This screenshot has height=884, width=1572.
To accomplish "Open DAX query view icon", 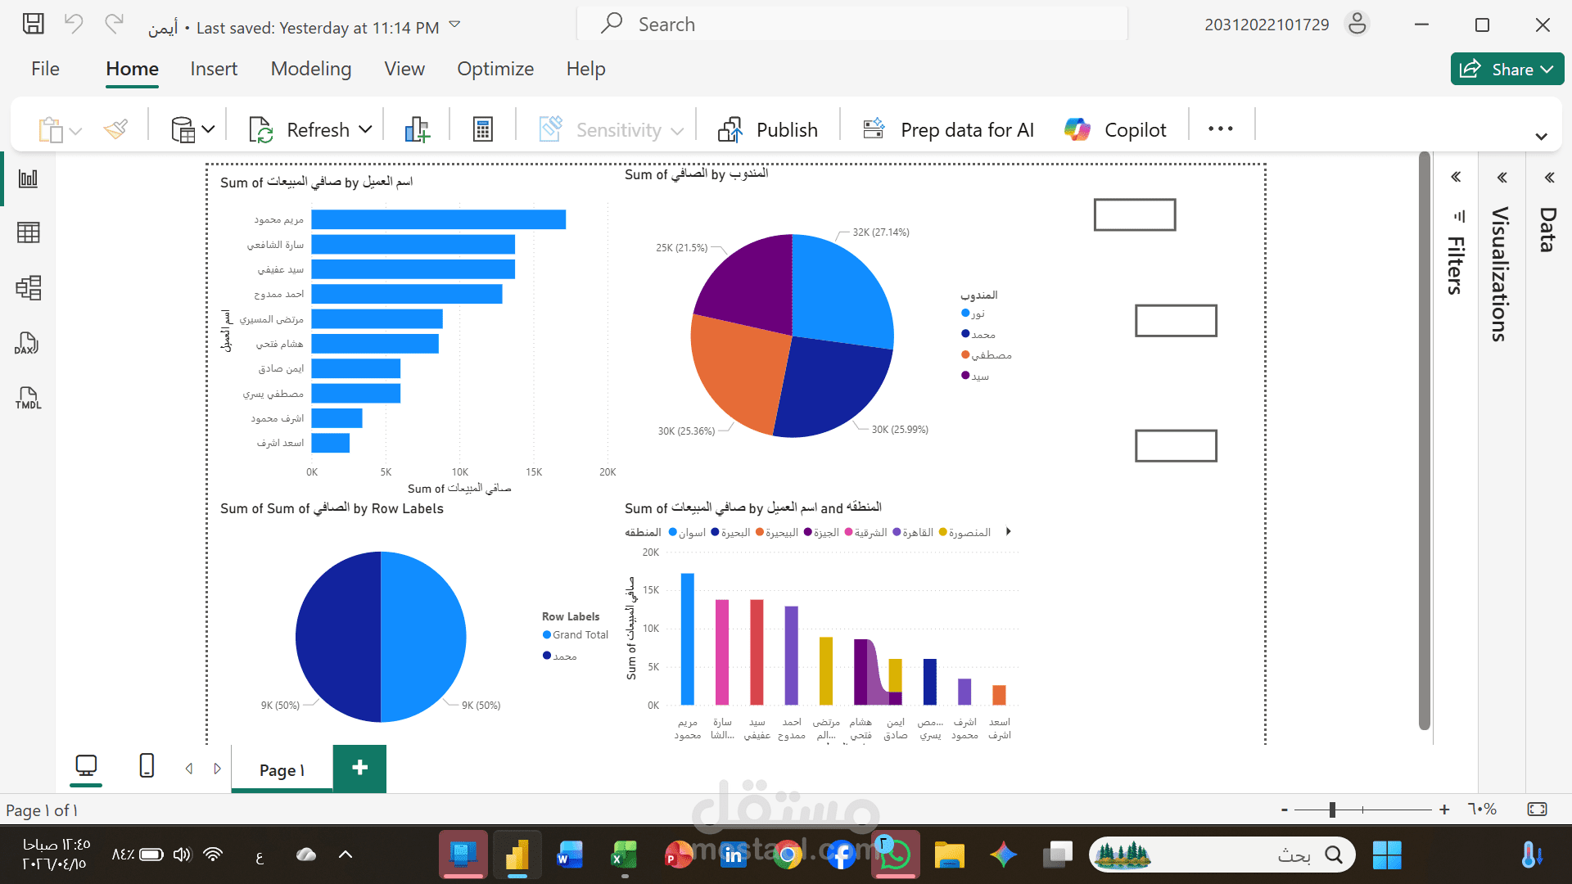I will pyautogui.click(x=26, y=343).
